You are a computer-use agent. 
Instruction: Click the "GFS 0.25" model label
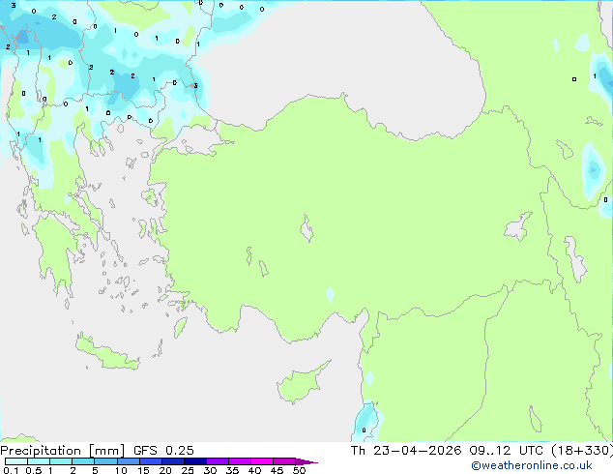pyautogui.click(x=163, y=451)
